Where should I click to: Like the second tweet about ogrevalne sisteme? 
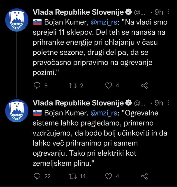coord(109,176)
